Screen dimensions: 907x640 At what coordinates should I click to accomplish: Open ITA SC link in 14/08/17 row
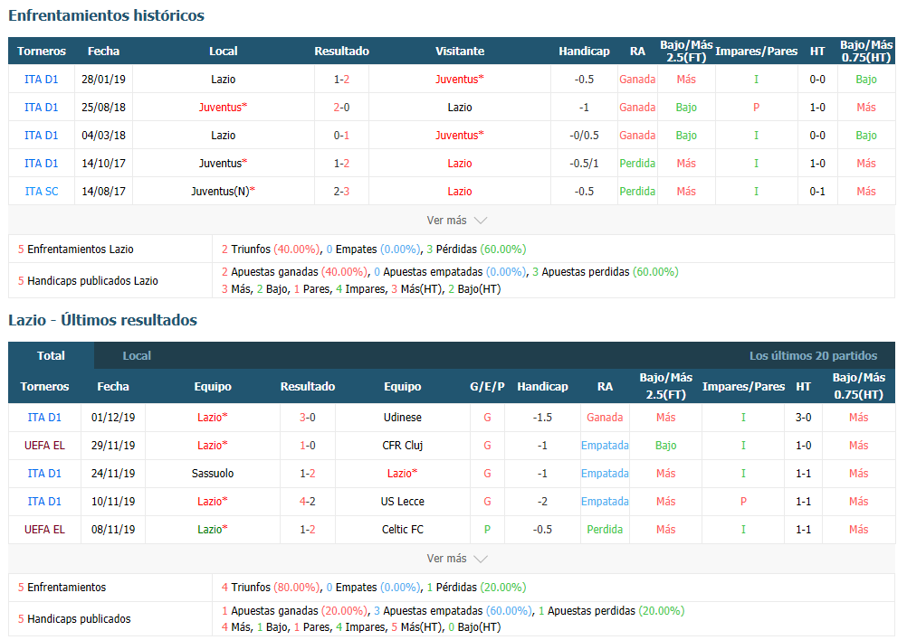pos(41,192)
